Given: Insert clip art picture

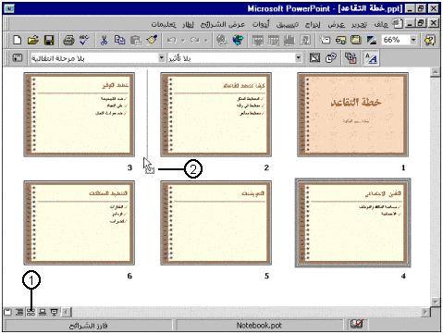Looking at the screenshot, I should (305, 40).
